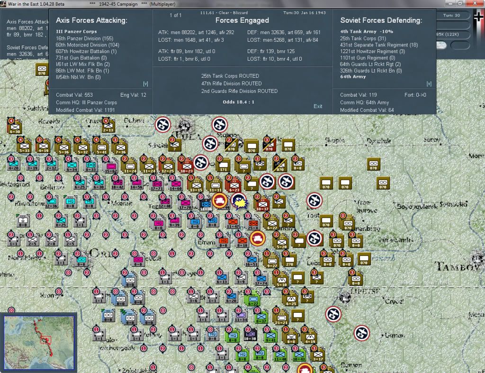Expand the Axis Forces Attacking unit list
This screenshot has height=373, width=485.
coord(145,84)
